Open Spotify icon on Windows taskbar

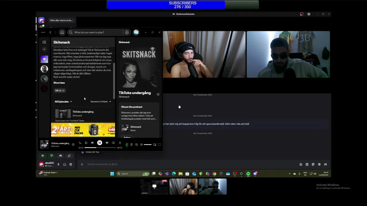248,174
